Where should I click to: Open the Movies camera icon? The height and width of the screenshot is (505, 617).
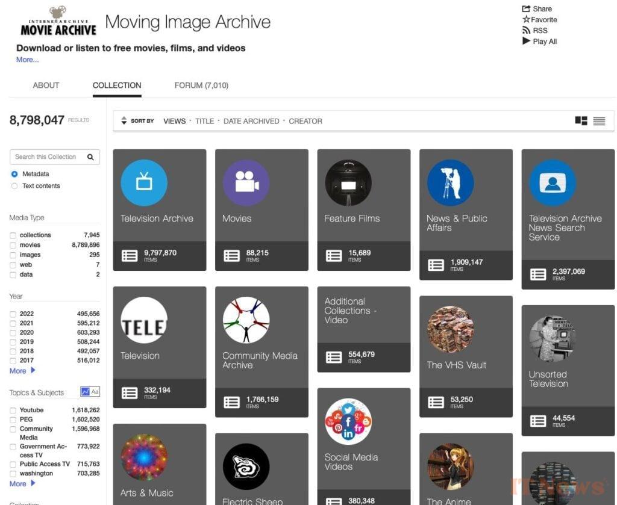tap(246, 183)
